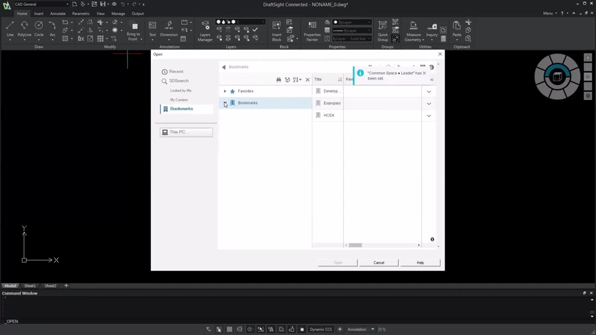Viewport: 596px width, 335px height.
Task: Switch to the Annotate ribbon tab
Action: click(x=58, y=14)
